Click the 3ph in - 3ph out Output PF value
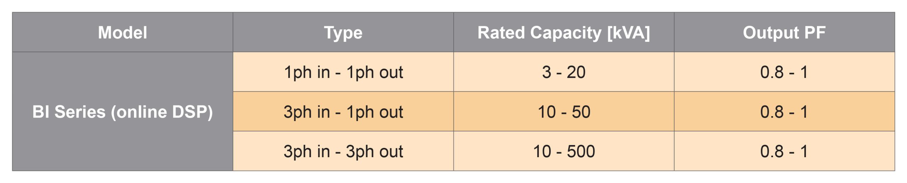Viewport: 907px width, 183px height. click(784, 151)
